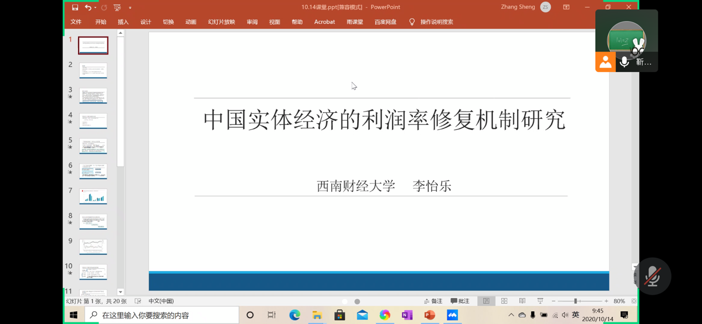Open the 插入 ribbon tab

point(123,22)
